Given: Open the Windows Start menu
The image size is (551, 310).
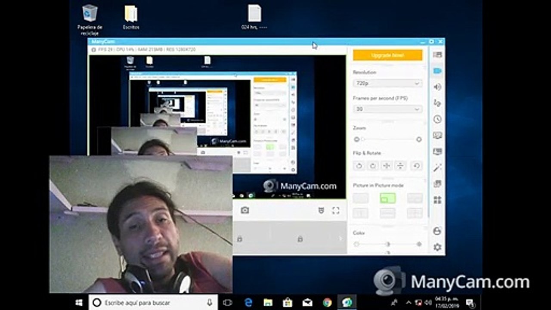Looking at the screenshot, I should [79, 303].
